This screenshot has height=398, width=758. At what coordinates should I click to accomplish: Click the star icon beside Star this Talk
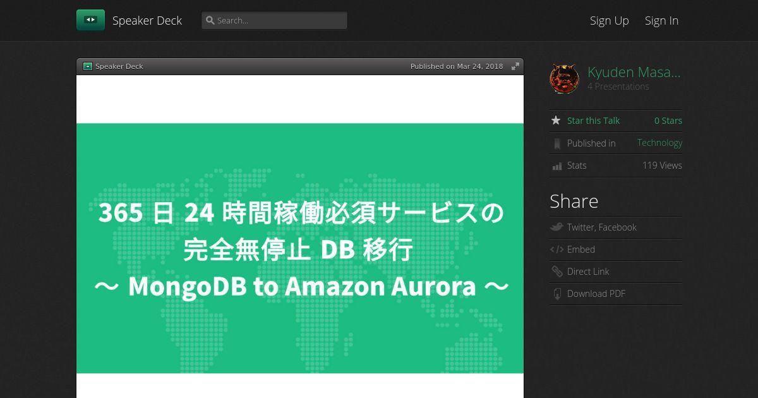click(556, 121)
